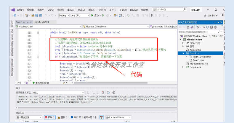Open the Git(G) menu
Viewport: 234px width, 123px height.
[x=51, y=10]
